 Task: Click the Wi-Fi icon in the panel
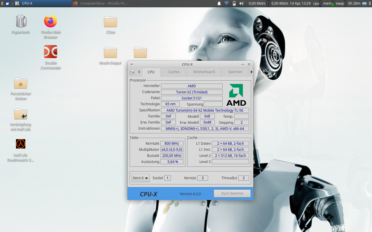click(x=226, y=4)
